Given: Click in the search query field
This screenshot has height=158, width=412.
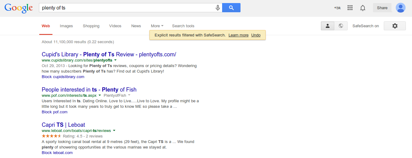Looking at the screenshot, I should click(126, 8).
